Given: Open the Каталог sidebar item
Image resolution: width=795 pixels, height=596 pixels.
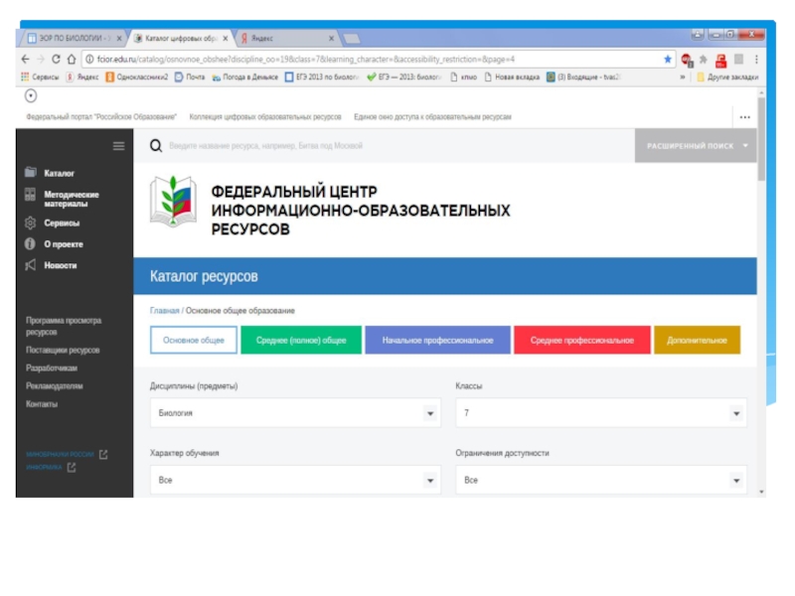Looking at the screenshot, I should 59,173.
